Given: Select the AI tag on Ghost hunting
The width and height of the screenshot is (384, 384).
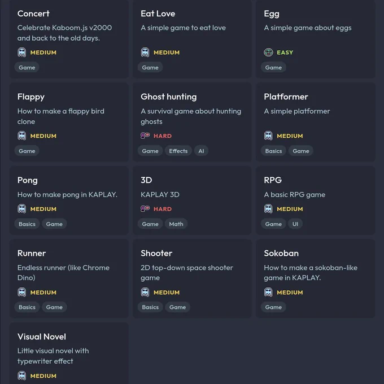Looking at the screenshot, I should click(201, 151).
